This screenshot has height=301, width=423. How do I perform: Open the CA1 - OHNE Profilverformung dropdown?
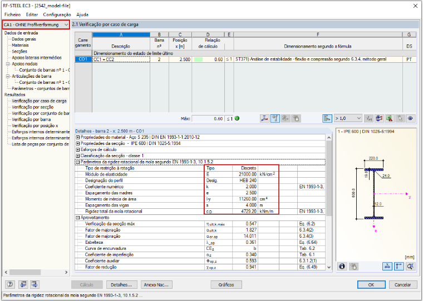coord(36,25)
